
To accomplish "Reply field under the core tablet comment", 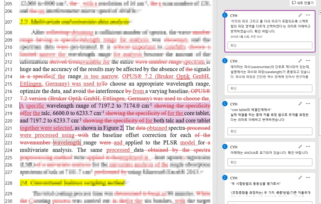I will [x=270, y=131].
